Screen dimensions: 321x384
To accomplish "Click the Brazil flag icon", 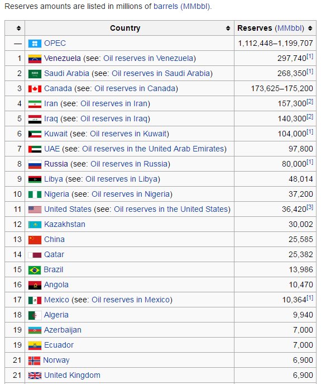I will coord(35,270).
